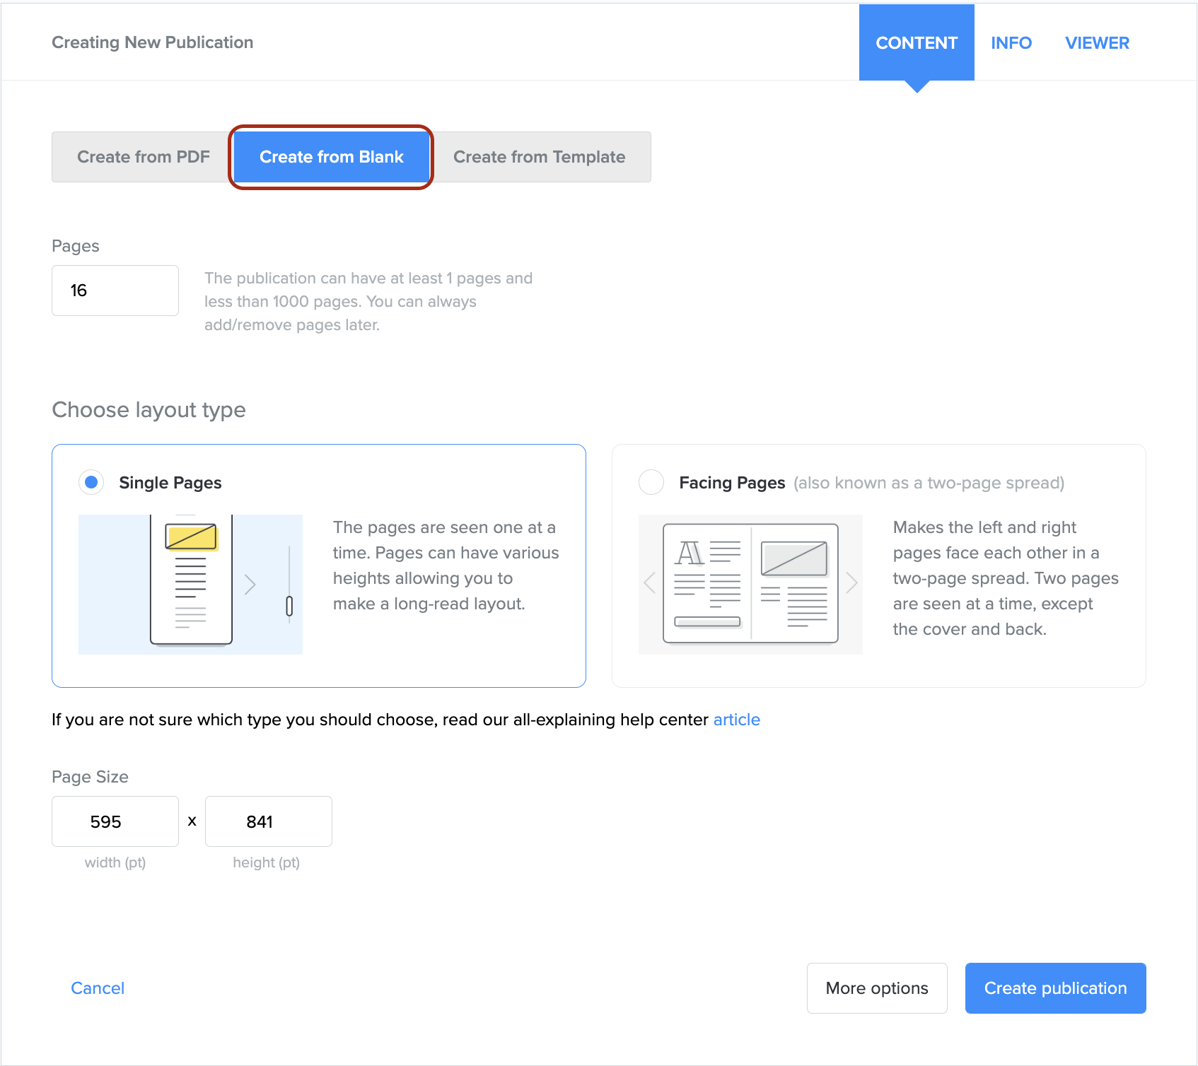Click the left chevron in Facing Pages preview
This screenshot has width=1198, height=1066.
(650, 583)
